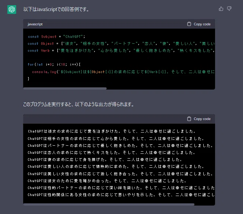
Task: Click output line ChatGPTは美しい女性の求めに応じて
Action: click(121, 174)
